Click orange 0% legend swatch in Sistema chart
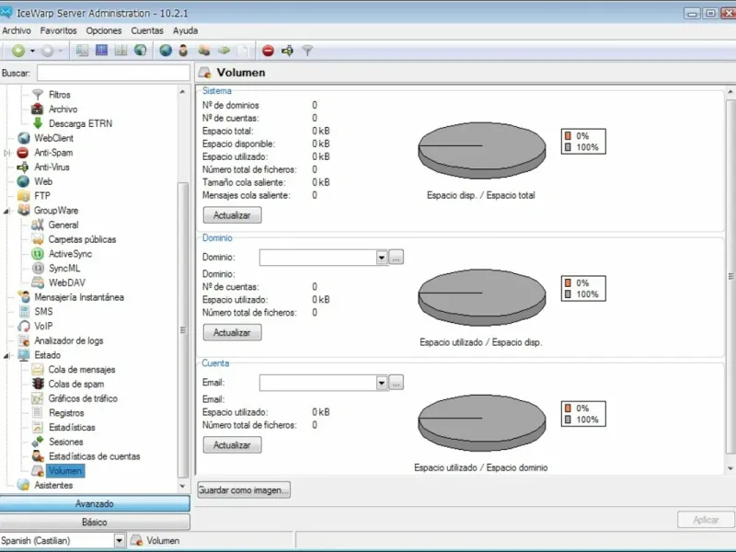 (x=568, y=136)
